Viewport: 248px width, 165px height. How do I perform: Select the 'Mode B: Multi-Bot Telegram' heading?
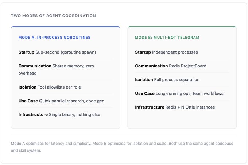167,38
